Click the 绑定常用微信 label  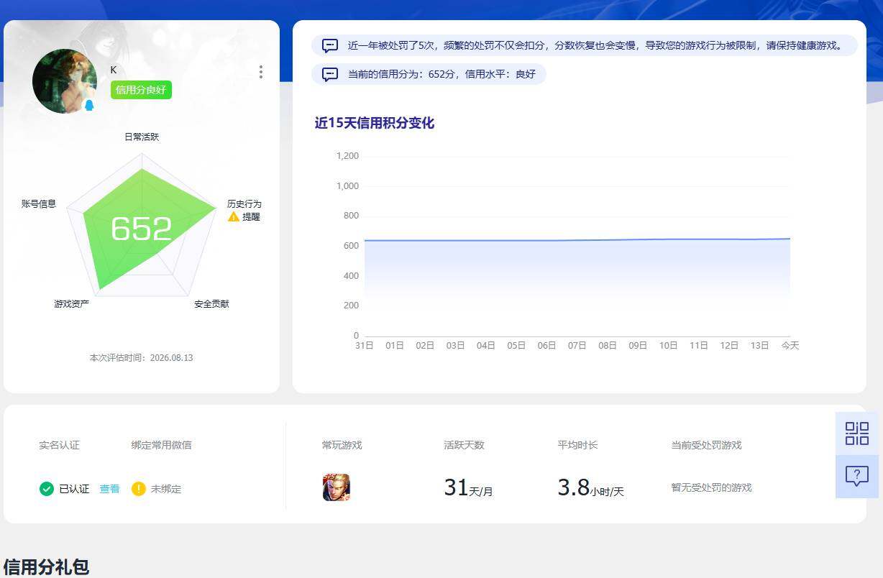point(162,445)
